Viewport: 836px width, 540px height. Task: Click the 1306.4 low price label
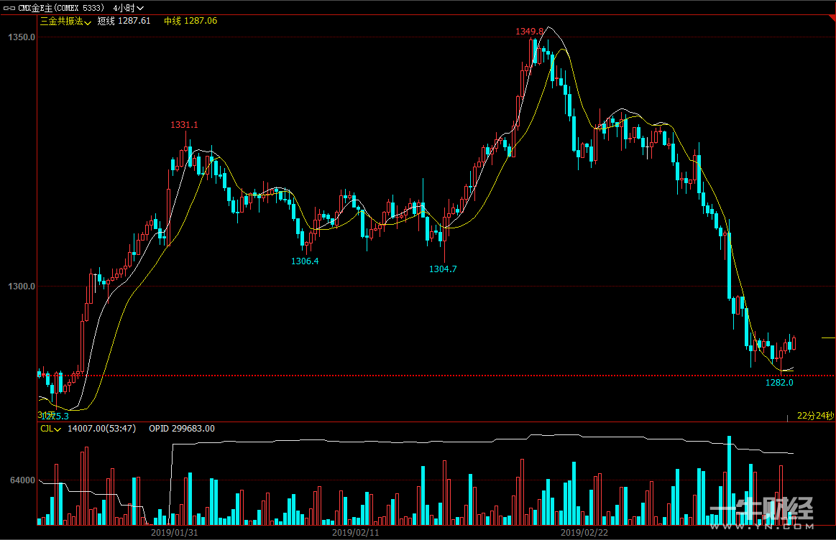click(305, 261)
